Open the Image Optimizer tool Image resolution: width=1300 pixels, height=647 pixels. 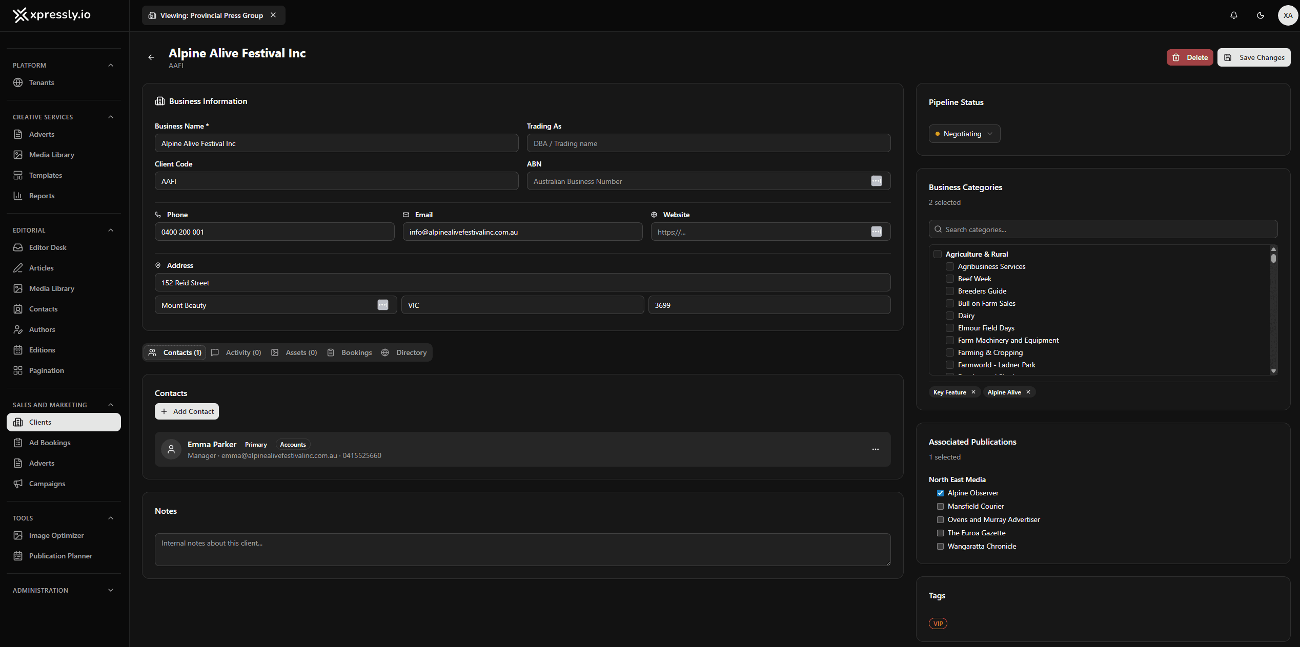pyautogui.click(x=56, y=535)
